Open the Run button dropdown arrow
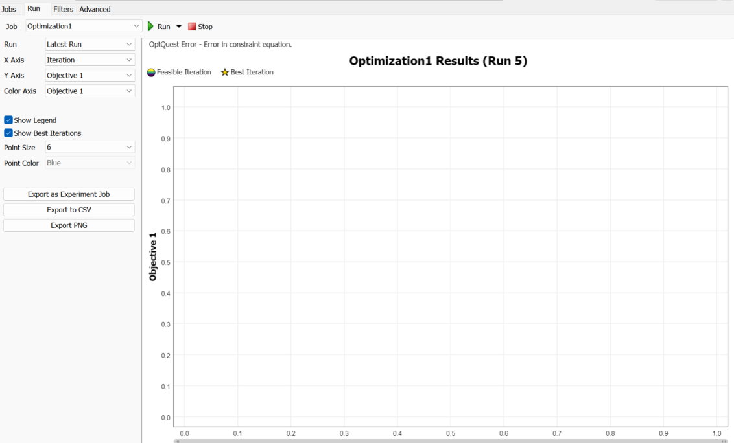The image size is (734, 443). tap(179, 27)
